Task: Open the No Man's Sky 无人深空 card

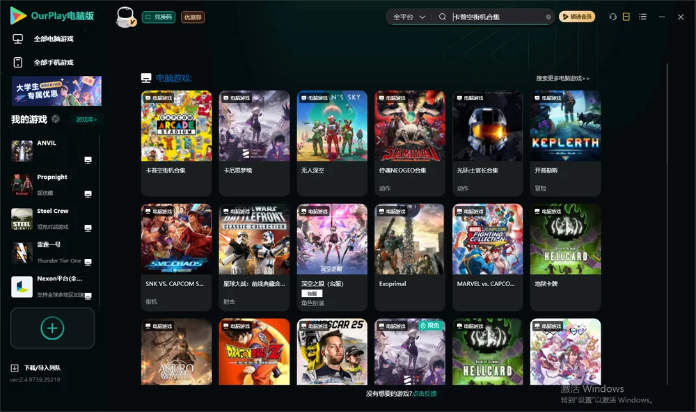Action: coord(332,143)
